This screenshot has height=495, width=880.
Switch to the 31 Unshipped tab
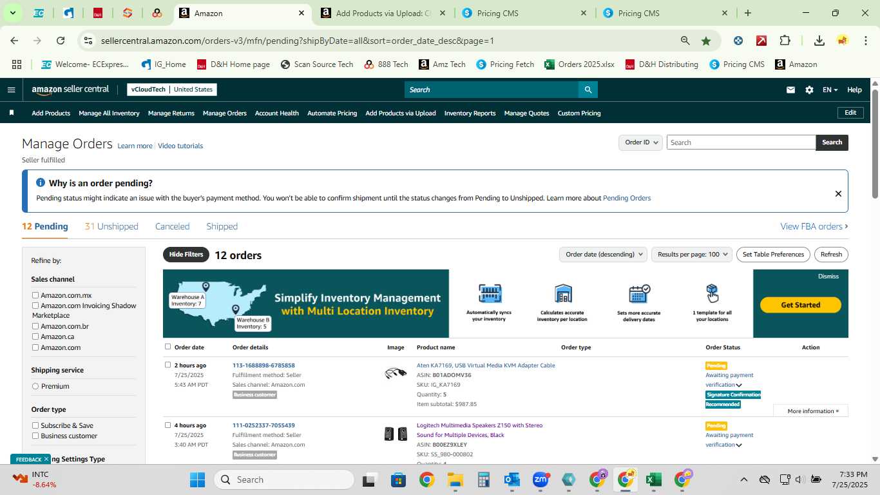111,226
